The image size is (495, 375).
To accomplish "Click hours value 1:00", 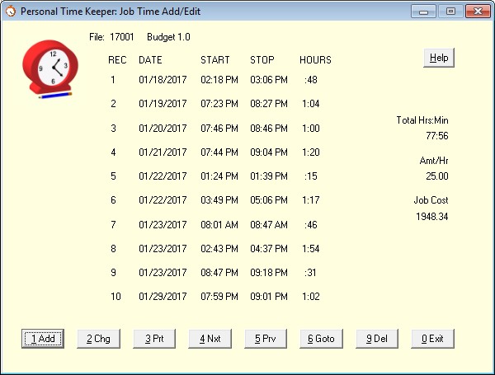I will point(311,129).
